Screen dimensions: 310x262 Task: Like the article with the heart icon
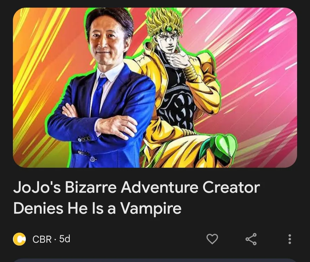click(212, 239)
